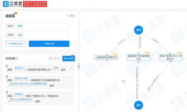Click the 企查查 brand name text
Image resolution: width=187 pixels, height=112 pixels.
coord(16,3)
